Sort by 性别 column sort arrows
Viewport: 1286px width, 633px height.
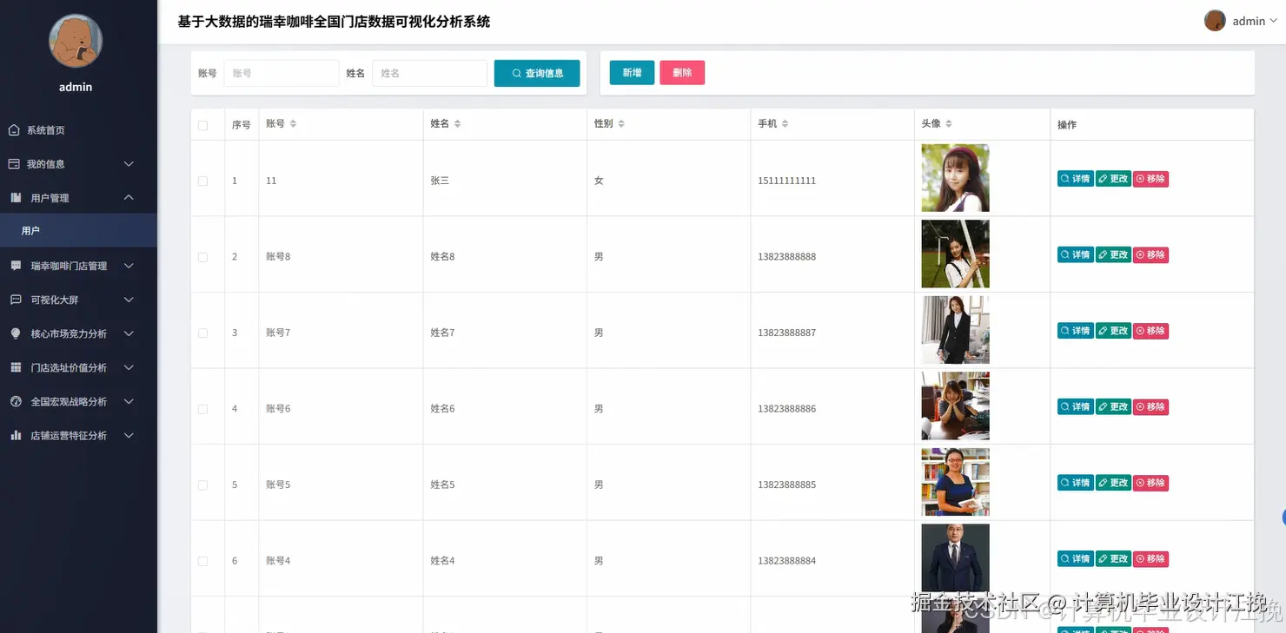(621, 124)
